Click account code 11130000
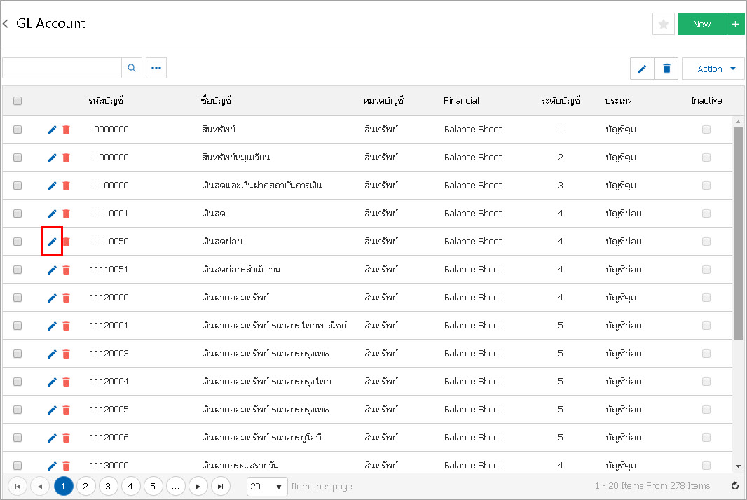Viewport: 747px width, 500px height. (109, 465)
